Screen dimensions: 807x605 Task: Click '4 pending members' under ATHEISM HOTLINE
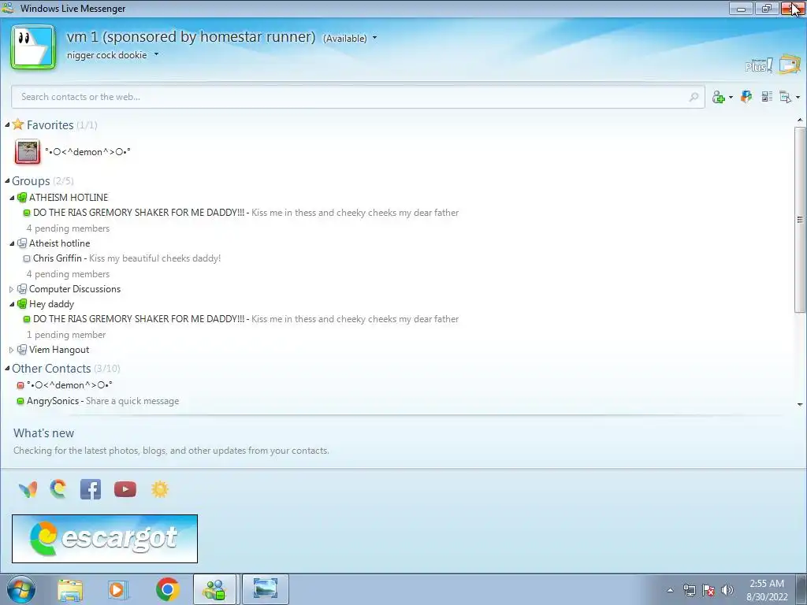(x=68, y=228)
